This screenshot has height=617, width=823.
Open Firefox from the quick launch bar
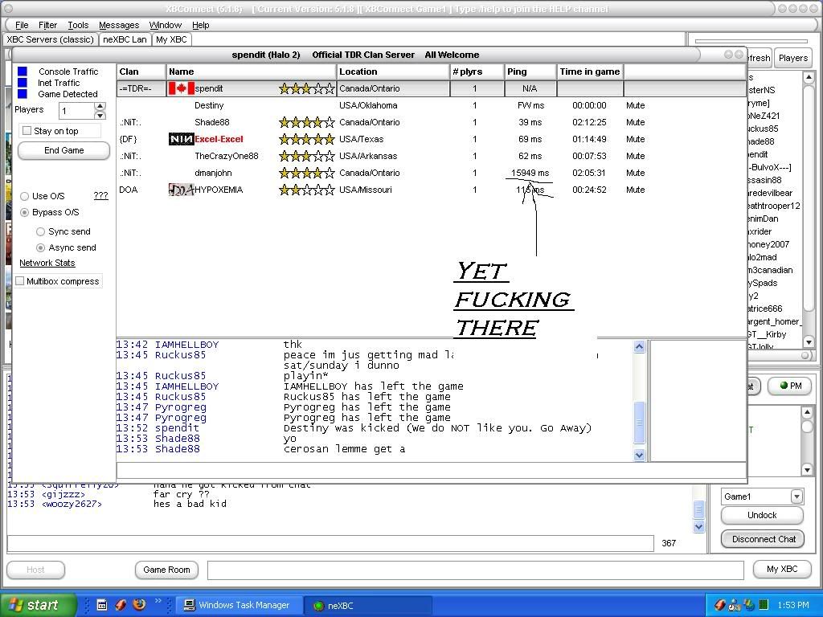pyautogui.click(x=139, y=605)
